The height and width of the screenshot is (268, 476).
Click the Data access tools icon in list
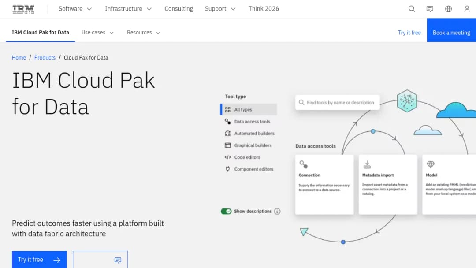[228, 121]
